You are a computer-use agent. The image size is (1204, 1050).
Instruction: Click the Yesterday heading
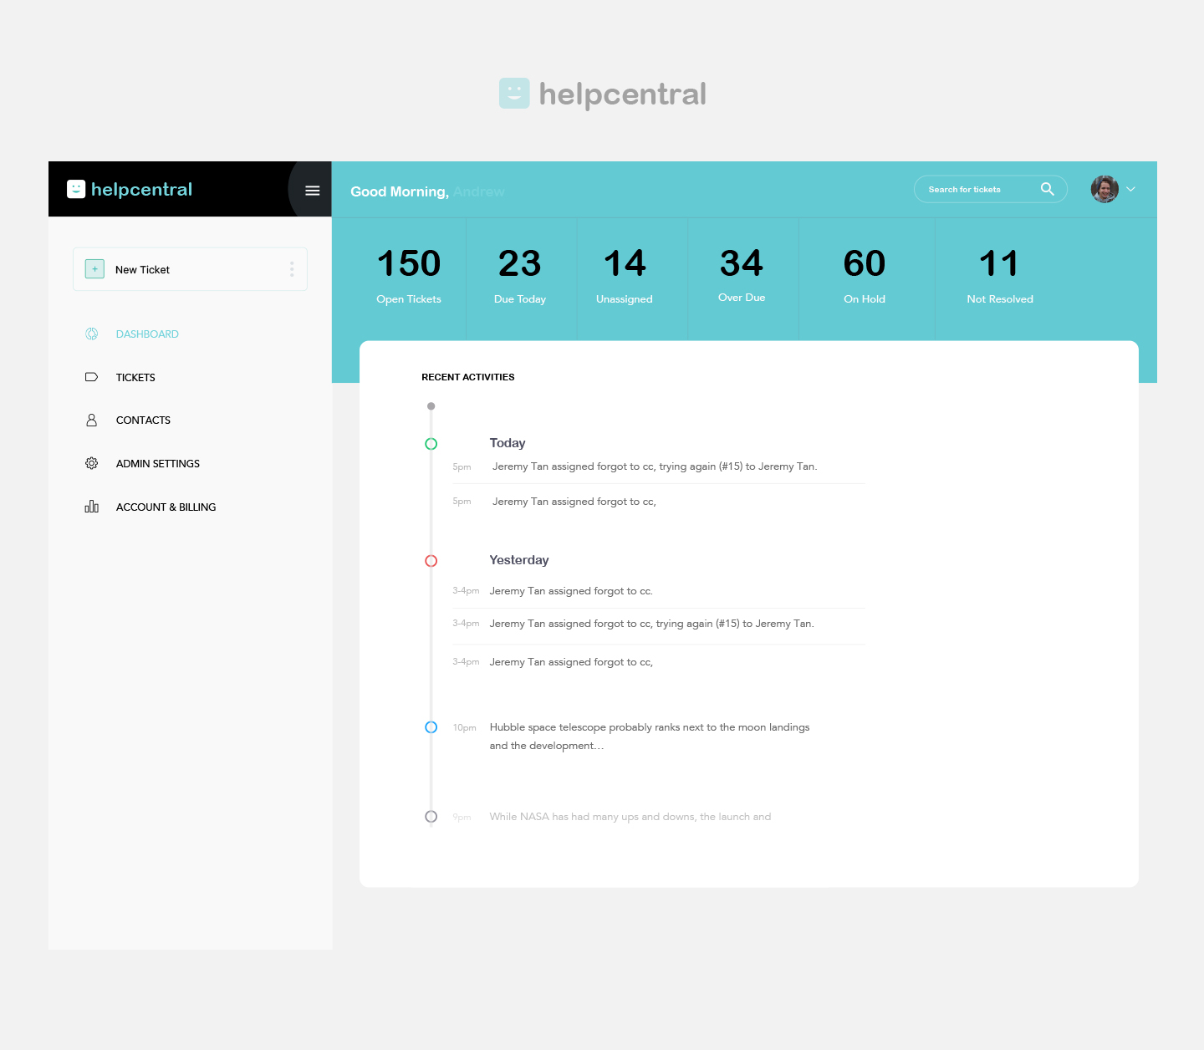519,560
